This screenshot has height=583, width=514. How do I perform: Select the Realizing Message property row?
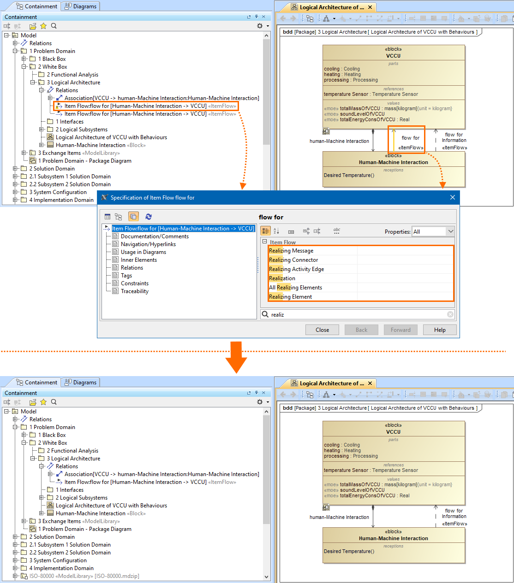point(361,251)
